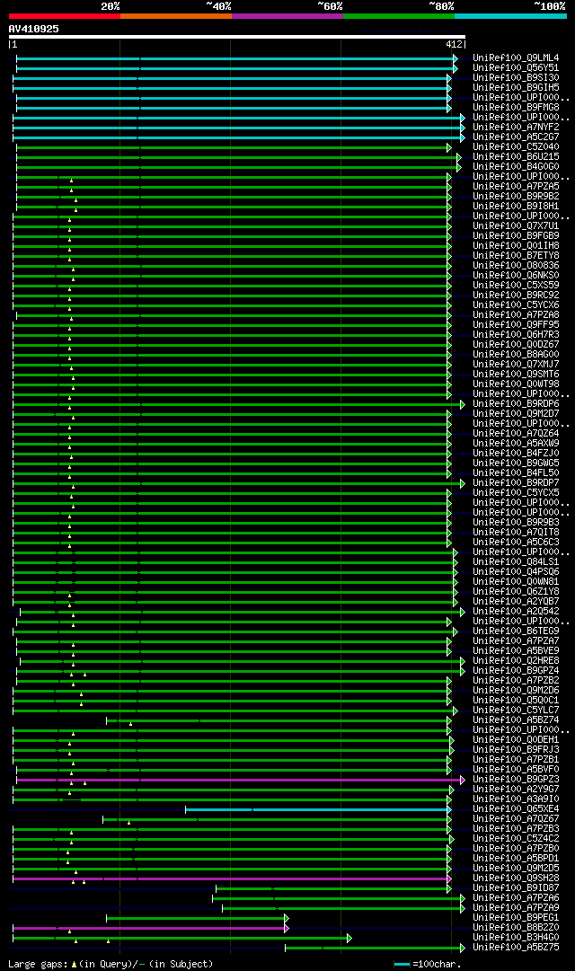Open hit UniRef100_Q5Q0C1
The width and height of the screenshot is (575, 971).
click(516, 701)
